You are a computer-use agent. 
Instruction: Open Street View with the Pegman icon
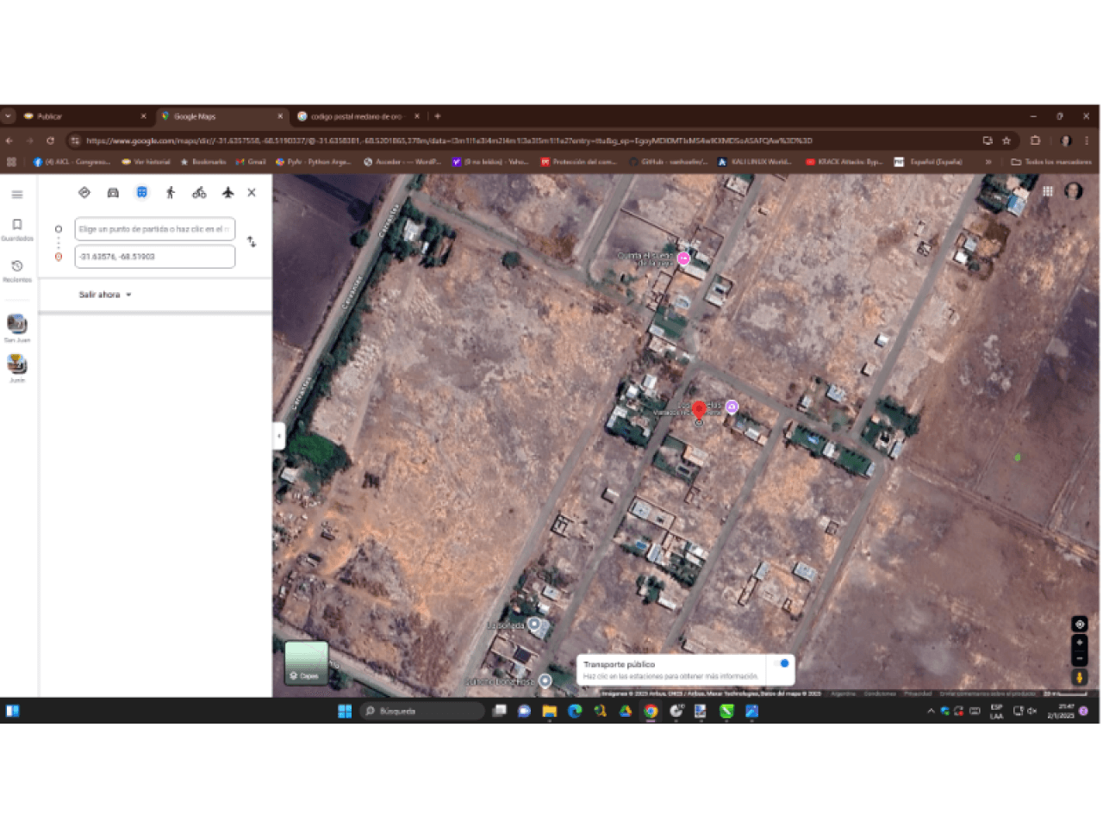(x=1079, y=677)
